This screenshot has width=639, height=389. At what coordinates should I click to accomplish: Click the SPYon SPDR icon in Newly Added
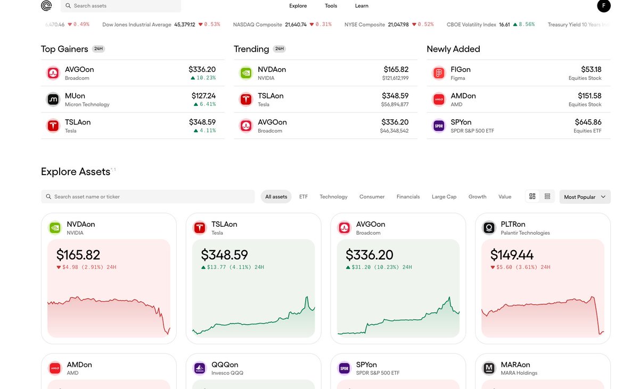[x=439, y=126]
